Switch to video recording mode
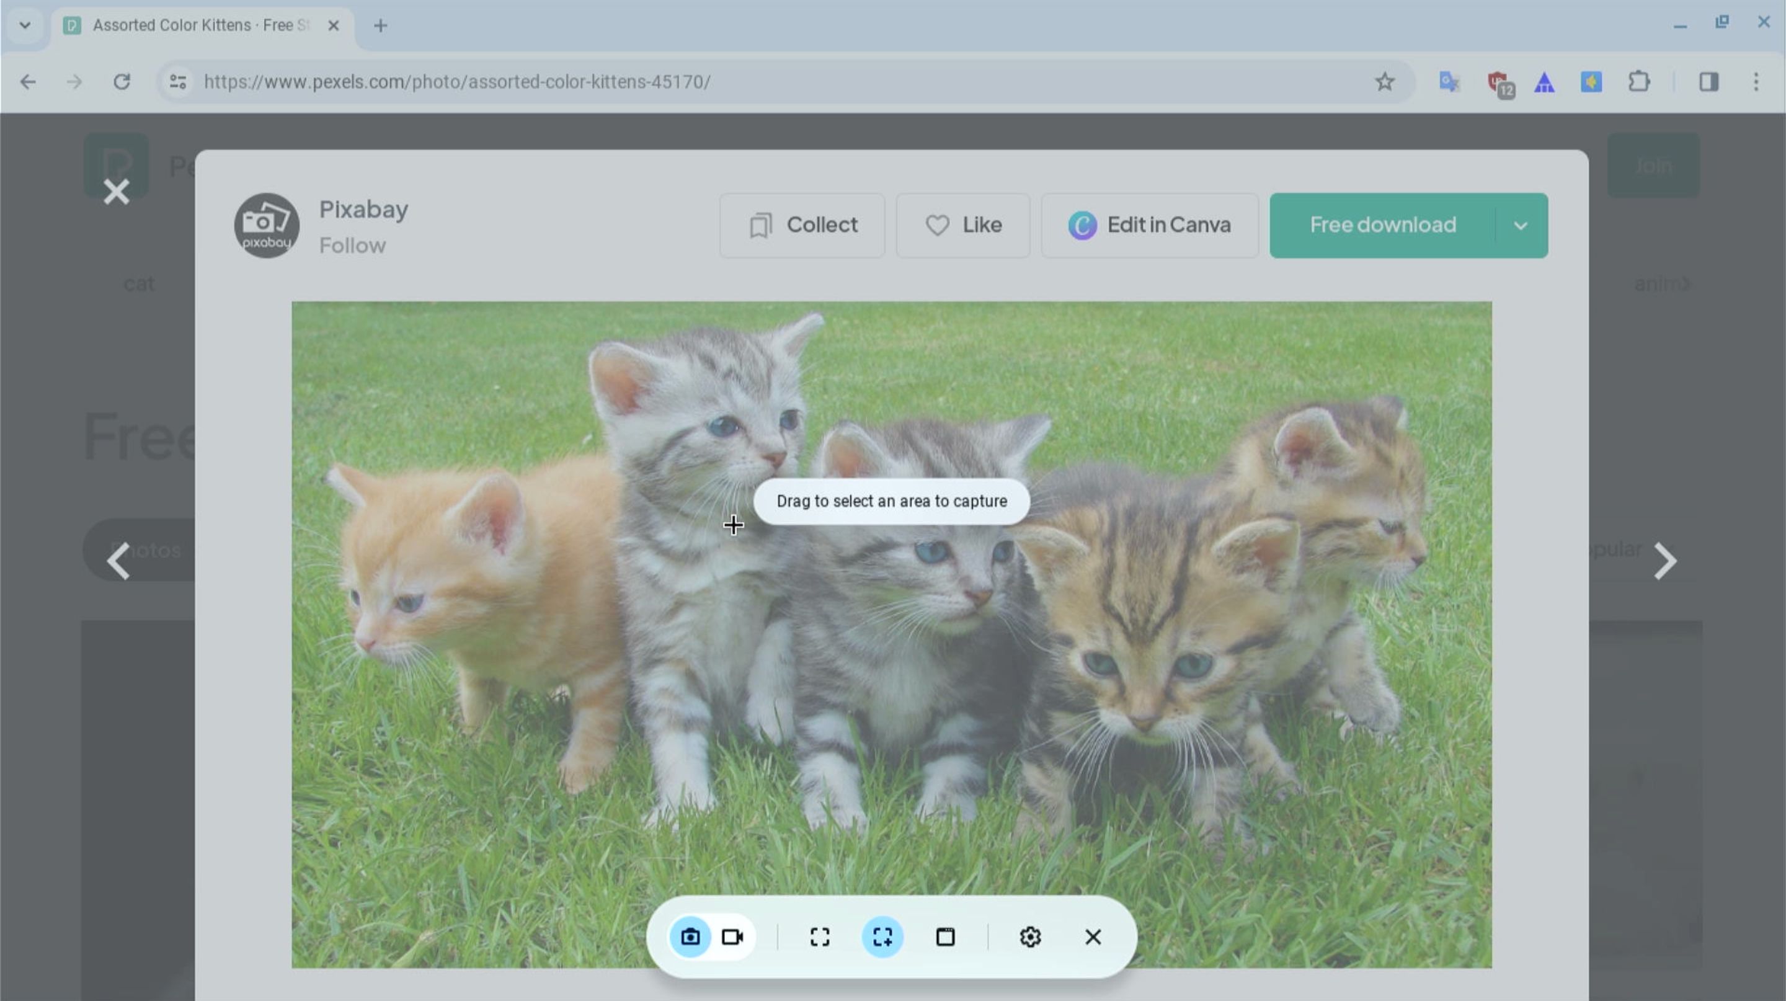Image resolution: width=1786 pixels, height=1001 pixels. click(x=732, y=937)
